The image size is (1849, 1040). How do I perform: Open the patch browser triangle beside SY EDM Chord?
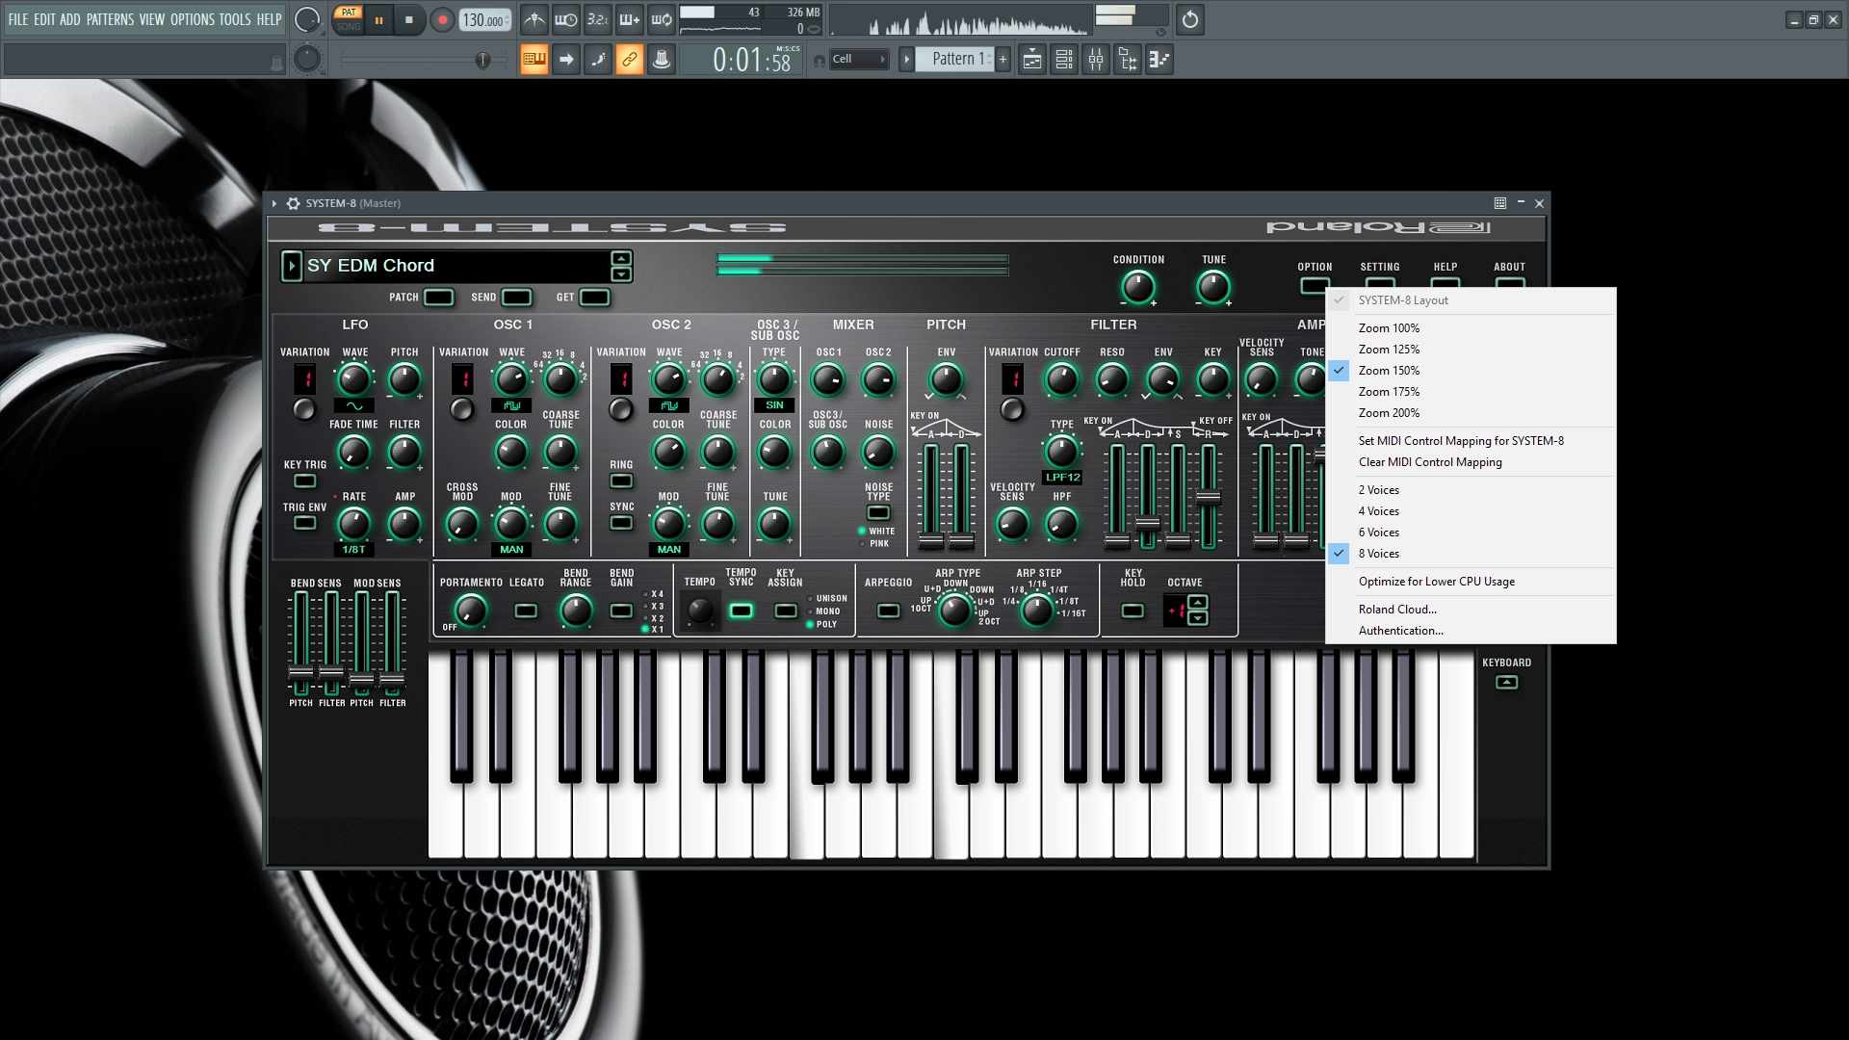(x=292, y=266)
